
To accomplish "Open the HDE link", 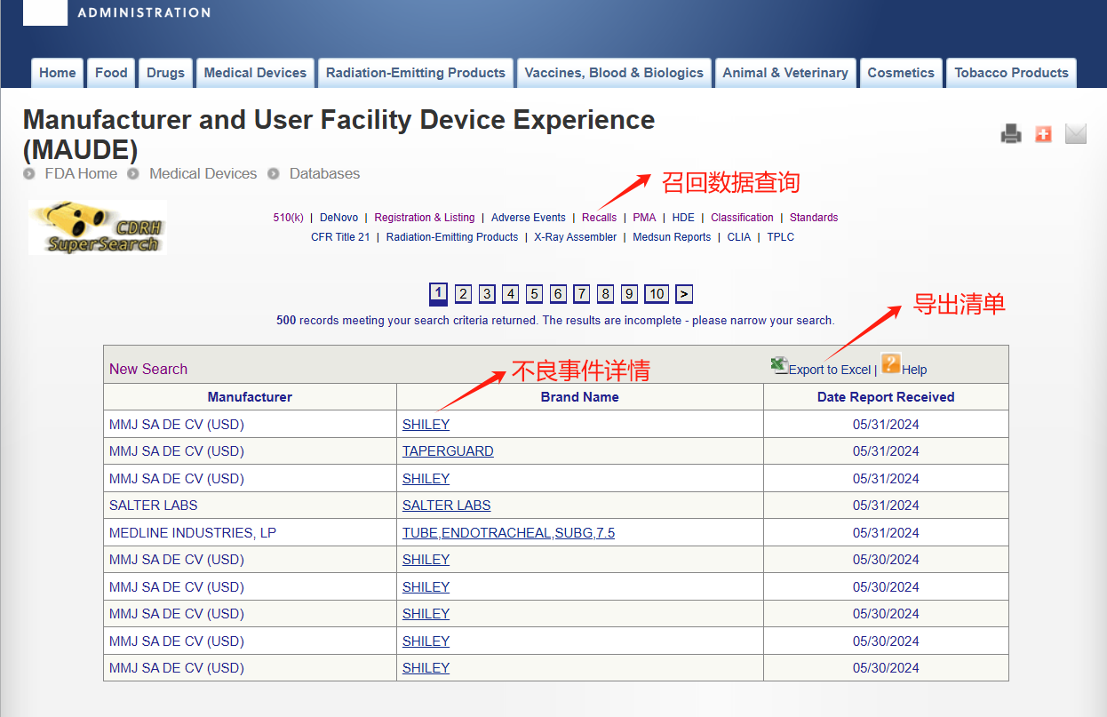I will point(683,218).
